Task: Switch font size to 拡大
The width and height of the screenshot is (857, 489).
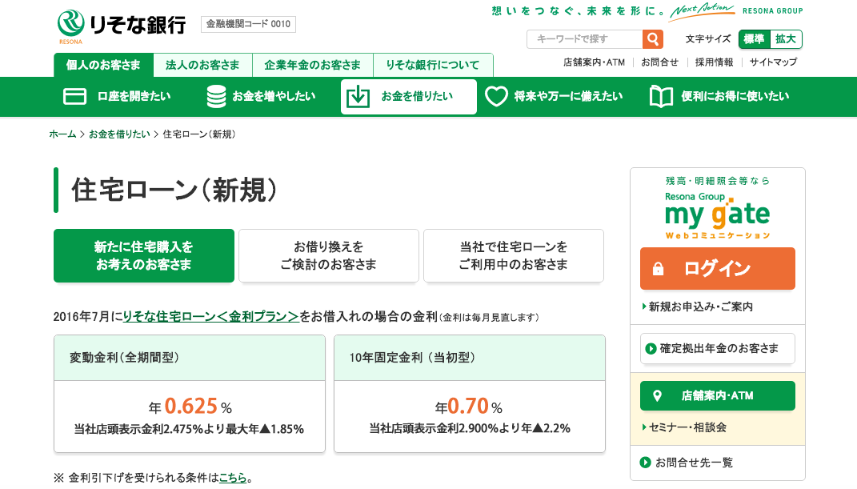Action: pyautogui.click(x=786, y=39)
